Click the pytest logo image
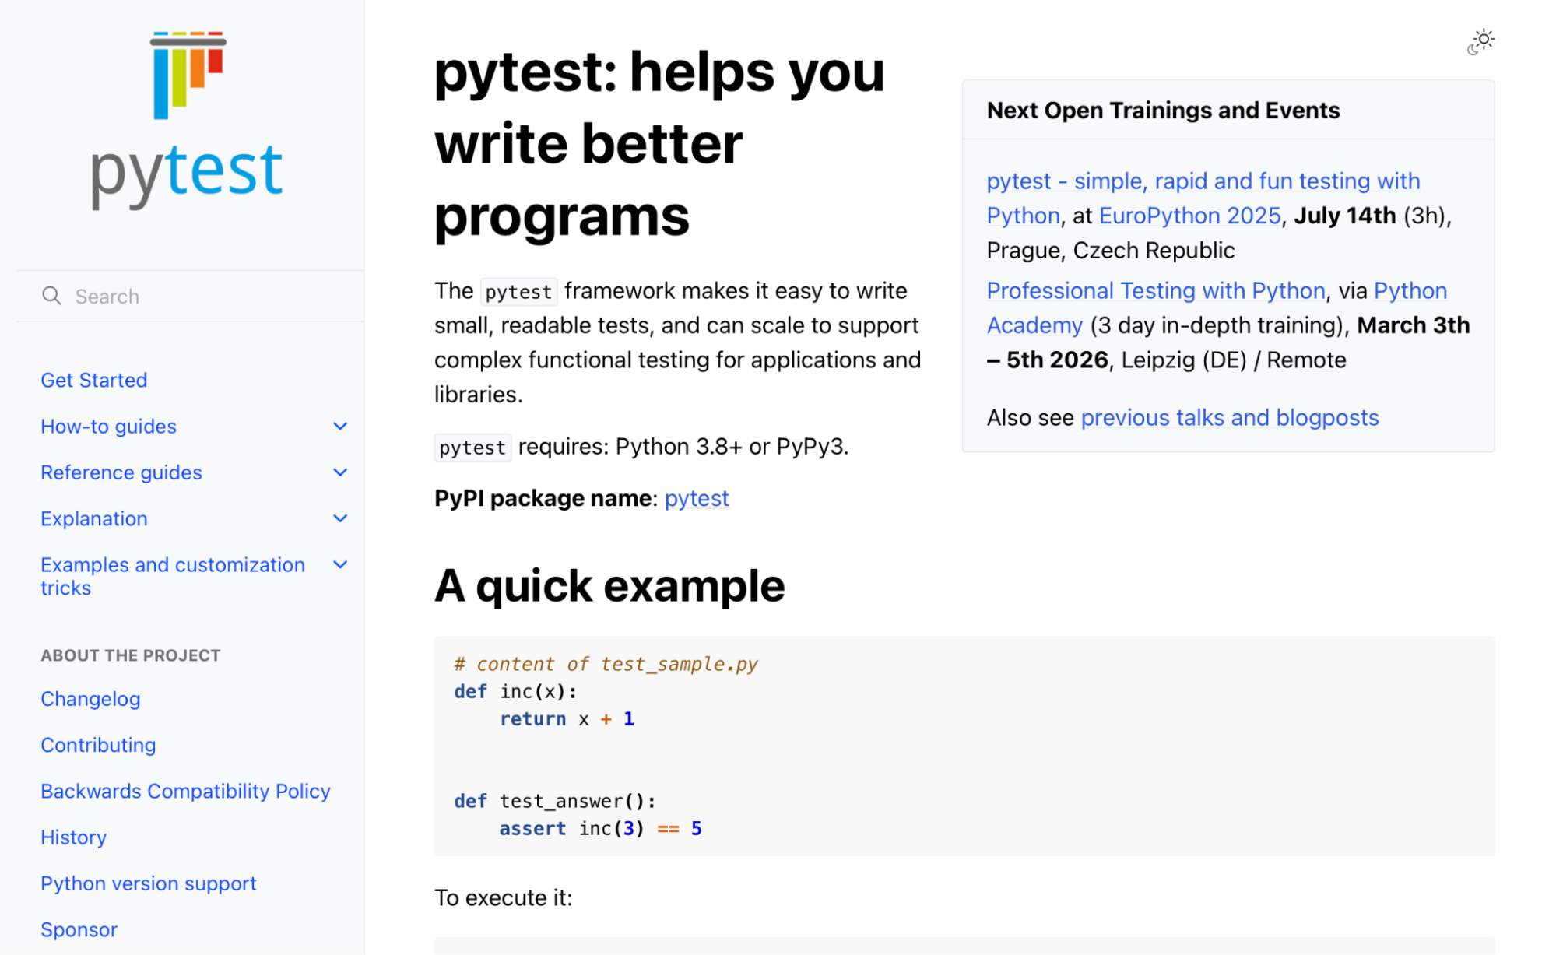1556x955 pixels. [187, 75]
